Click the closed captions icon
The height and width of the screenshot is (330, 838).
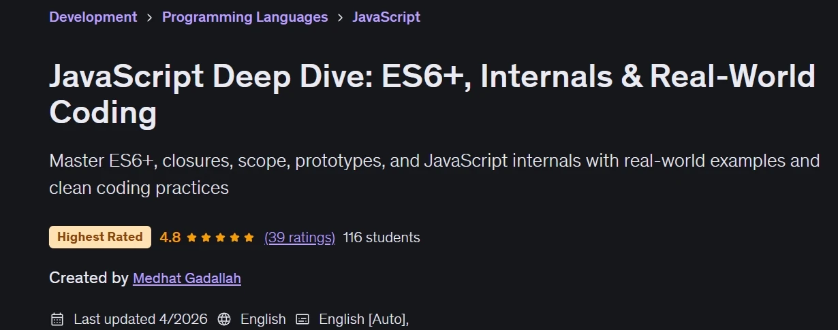click(302, 319)
